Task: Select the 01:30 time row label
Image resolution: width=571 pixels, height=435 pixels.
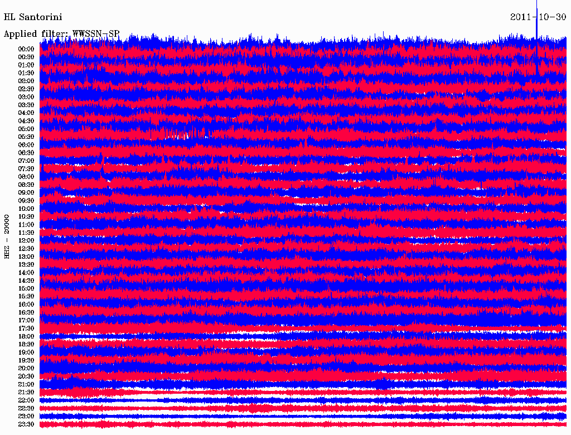Action: click(26, 73)
